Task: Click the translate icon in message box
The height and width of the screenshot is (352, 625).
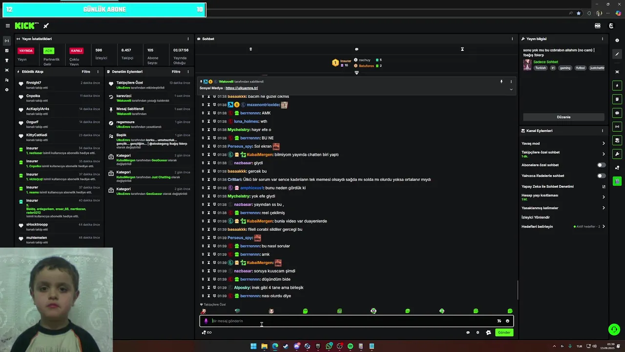Action: coord(499,321)
